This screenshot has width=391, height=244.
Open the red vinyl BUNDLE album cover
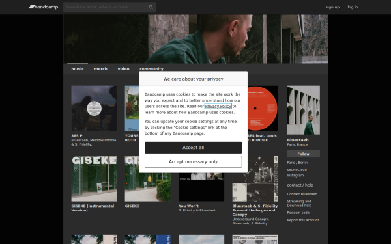(x=263, y=108)
